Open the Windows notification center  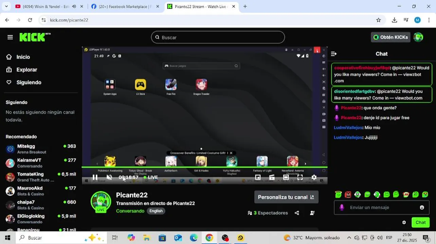coord(425,238)
